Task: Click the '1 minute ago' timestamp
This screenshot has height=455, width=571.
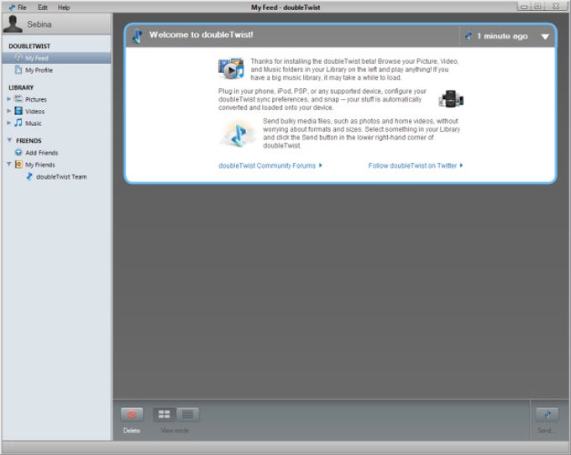Action: [x=502, y=36]
